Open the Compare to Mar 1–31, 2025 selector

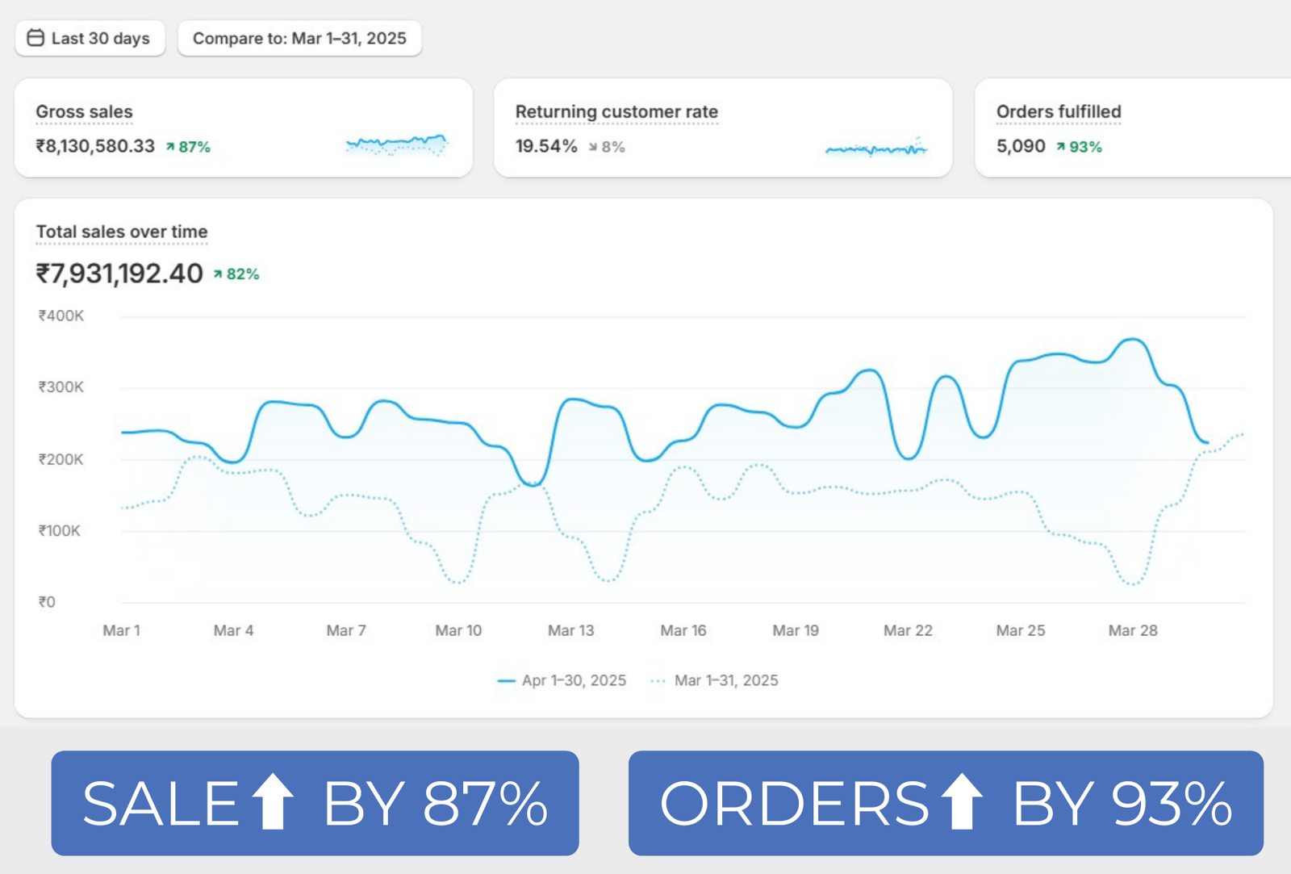pyautogui.click(x=299, y=38)
